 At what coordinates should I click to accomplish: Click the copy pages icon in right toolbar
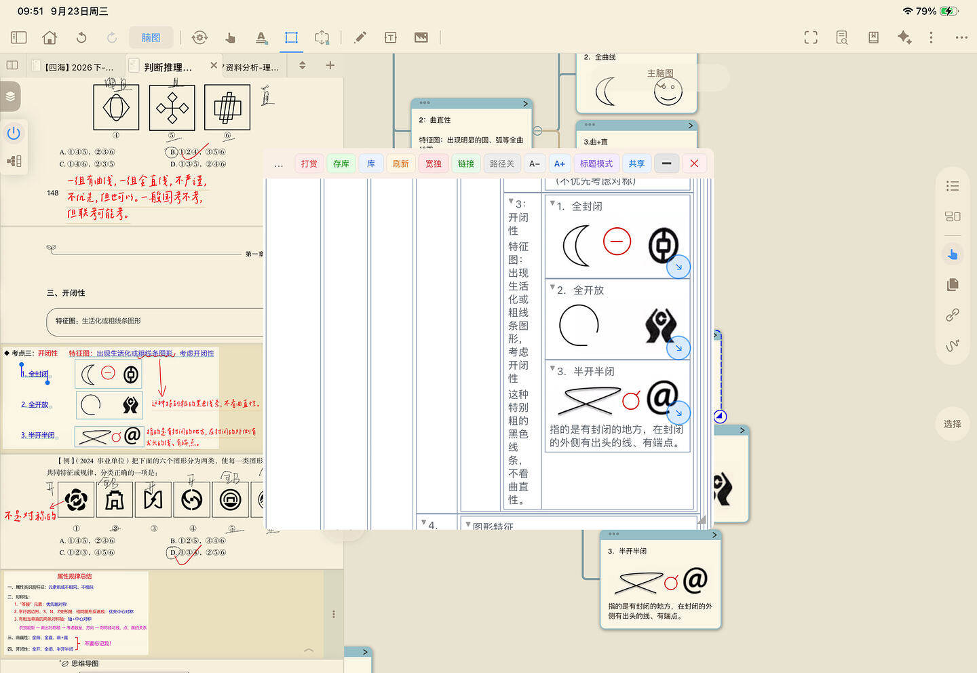pyautogui.click(x=953, y=284)
